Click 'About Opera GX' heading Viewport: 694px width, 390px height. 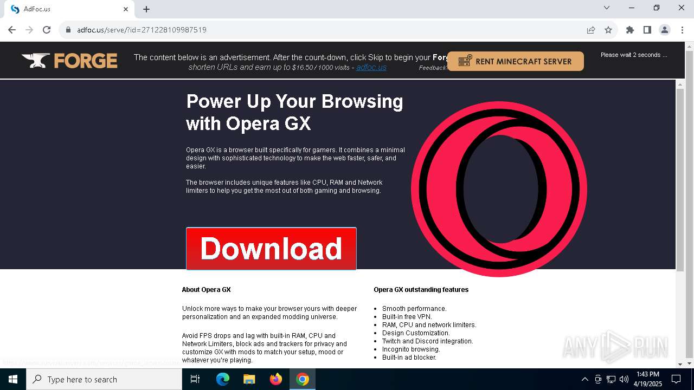coord(207,290)
